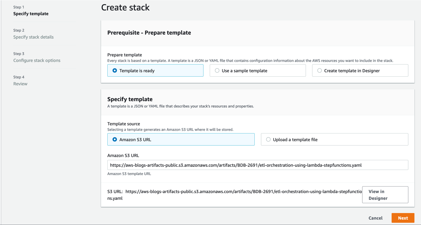421x225 pixels.
Task: Open Step 4 Review in sidebar
Action: tap(20, 84)
